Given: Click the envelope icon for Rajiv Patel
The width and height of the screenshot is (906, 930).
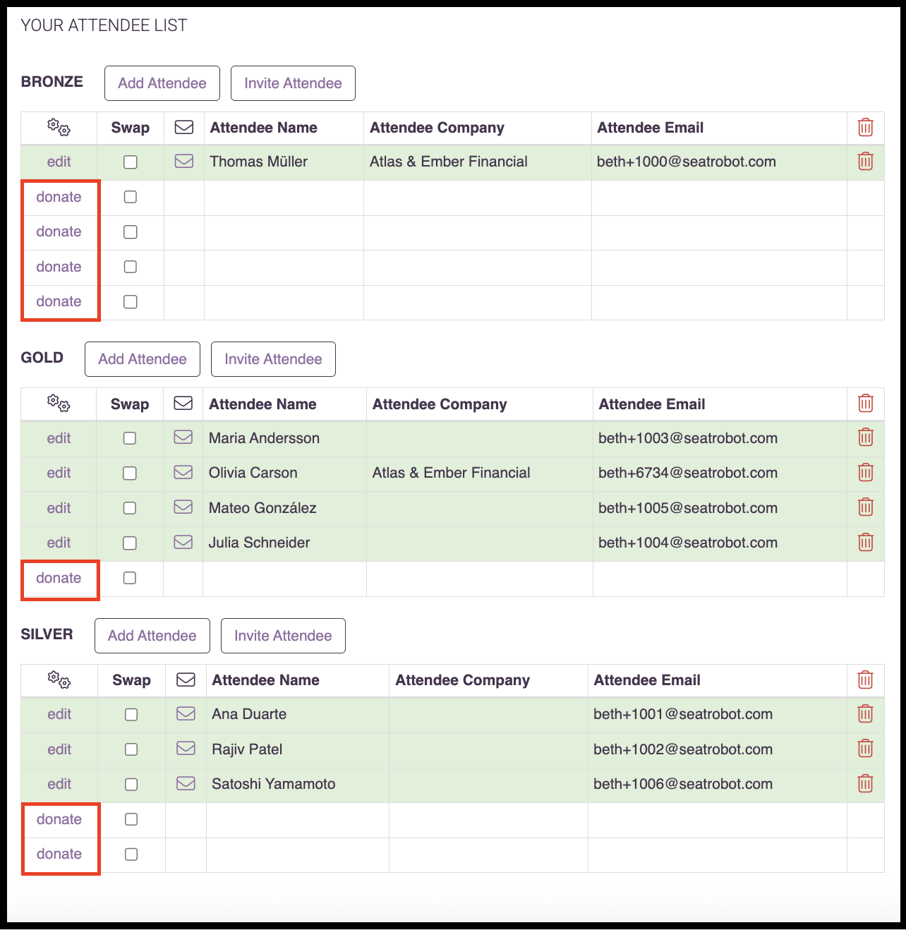Looking at the screenshot, I should pyautogui.click(x=186, y=749).
